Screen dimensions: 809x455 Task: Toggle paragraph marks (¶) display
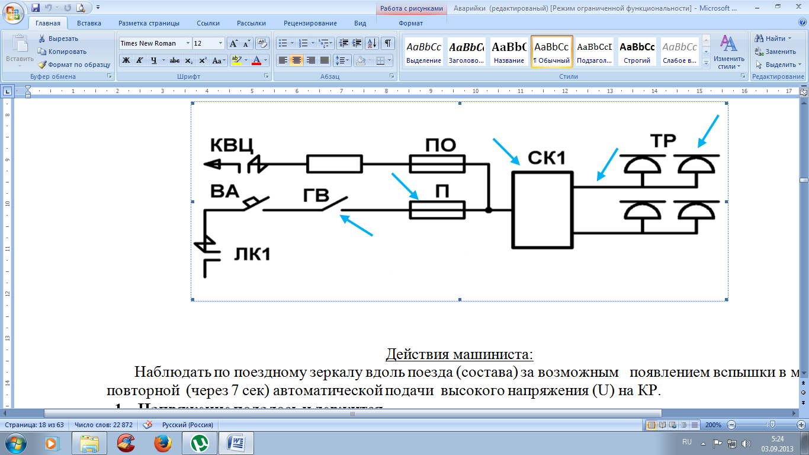388,43
